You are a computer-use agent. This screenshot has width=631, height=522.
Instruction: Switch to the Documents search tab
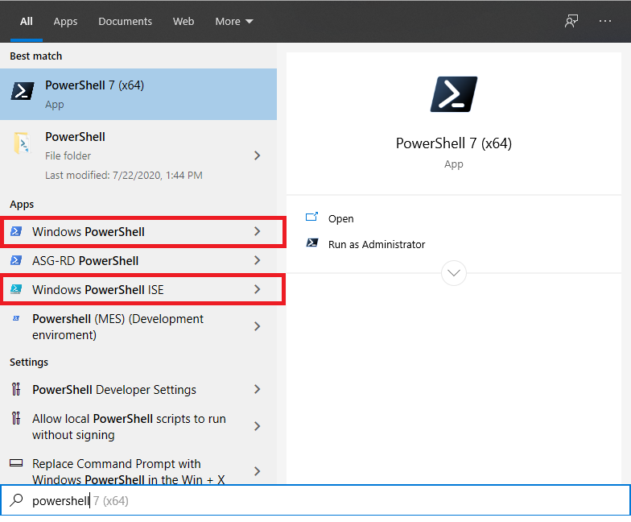[126, 21]
